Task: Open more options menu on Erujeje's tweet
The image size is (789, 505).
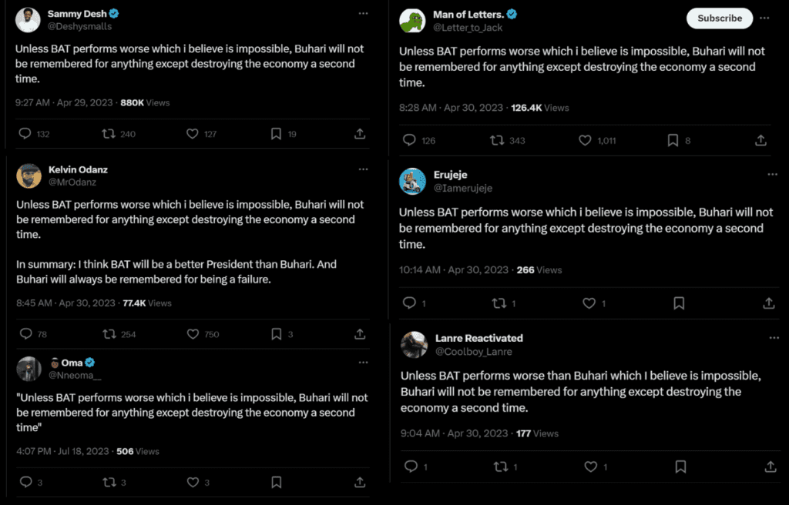Action: coord(772,175)
